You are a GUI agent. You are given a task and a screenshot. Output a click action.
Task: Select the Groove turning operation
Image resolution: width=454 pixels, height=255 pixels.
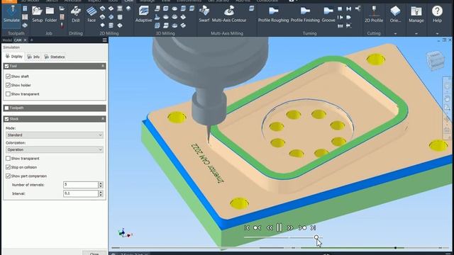(x=328, y=15)
